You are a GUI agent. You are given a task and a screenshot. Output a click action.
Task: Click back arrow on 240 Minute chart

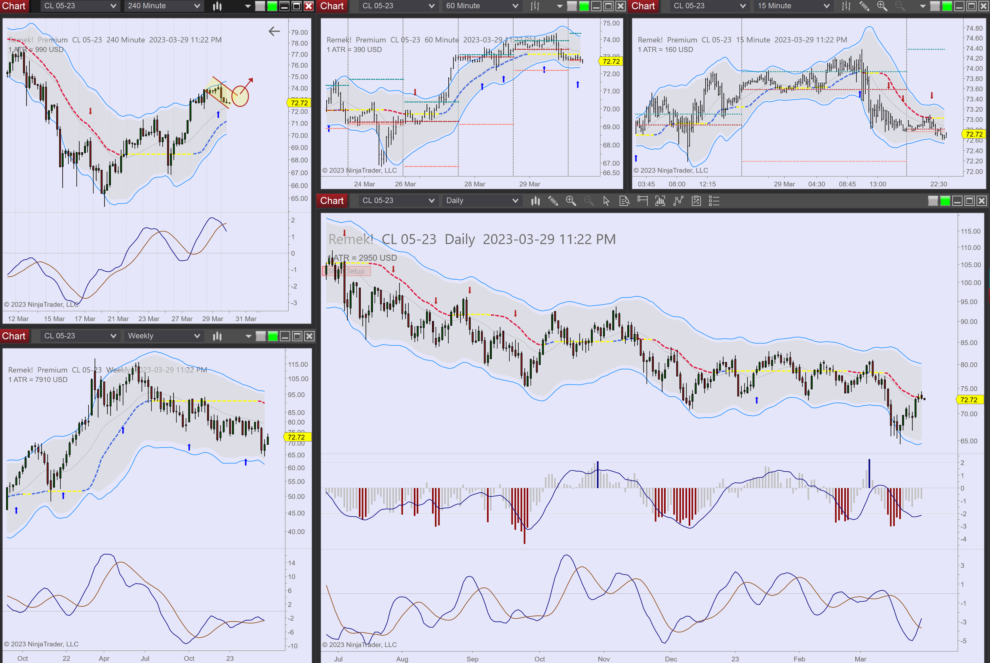click(x=274, y=31)
